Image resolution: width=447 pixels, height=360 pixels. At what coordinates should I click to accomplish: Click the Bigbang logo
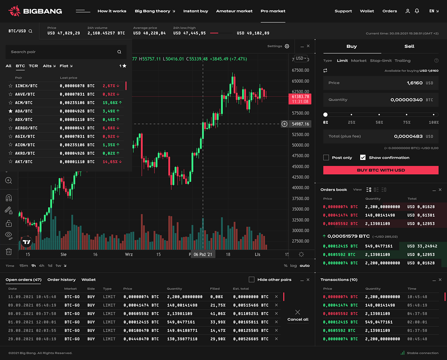(35, 11)
